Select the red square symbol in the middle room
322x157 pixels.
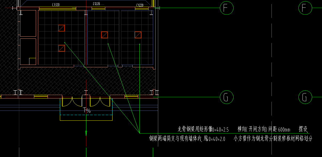coord(104,35)
